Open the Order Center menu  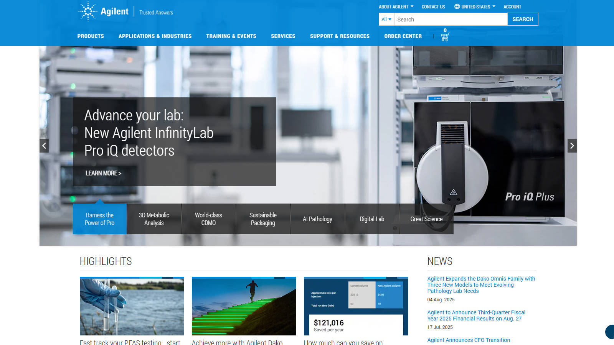coord(403,36)
